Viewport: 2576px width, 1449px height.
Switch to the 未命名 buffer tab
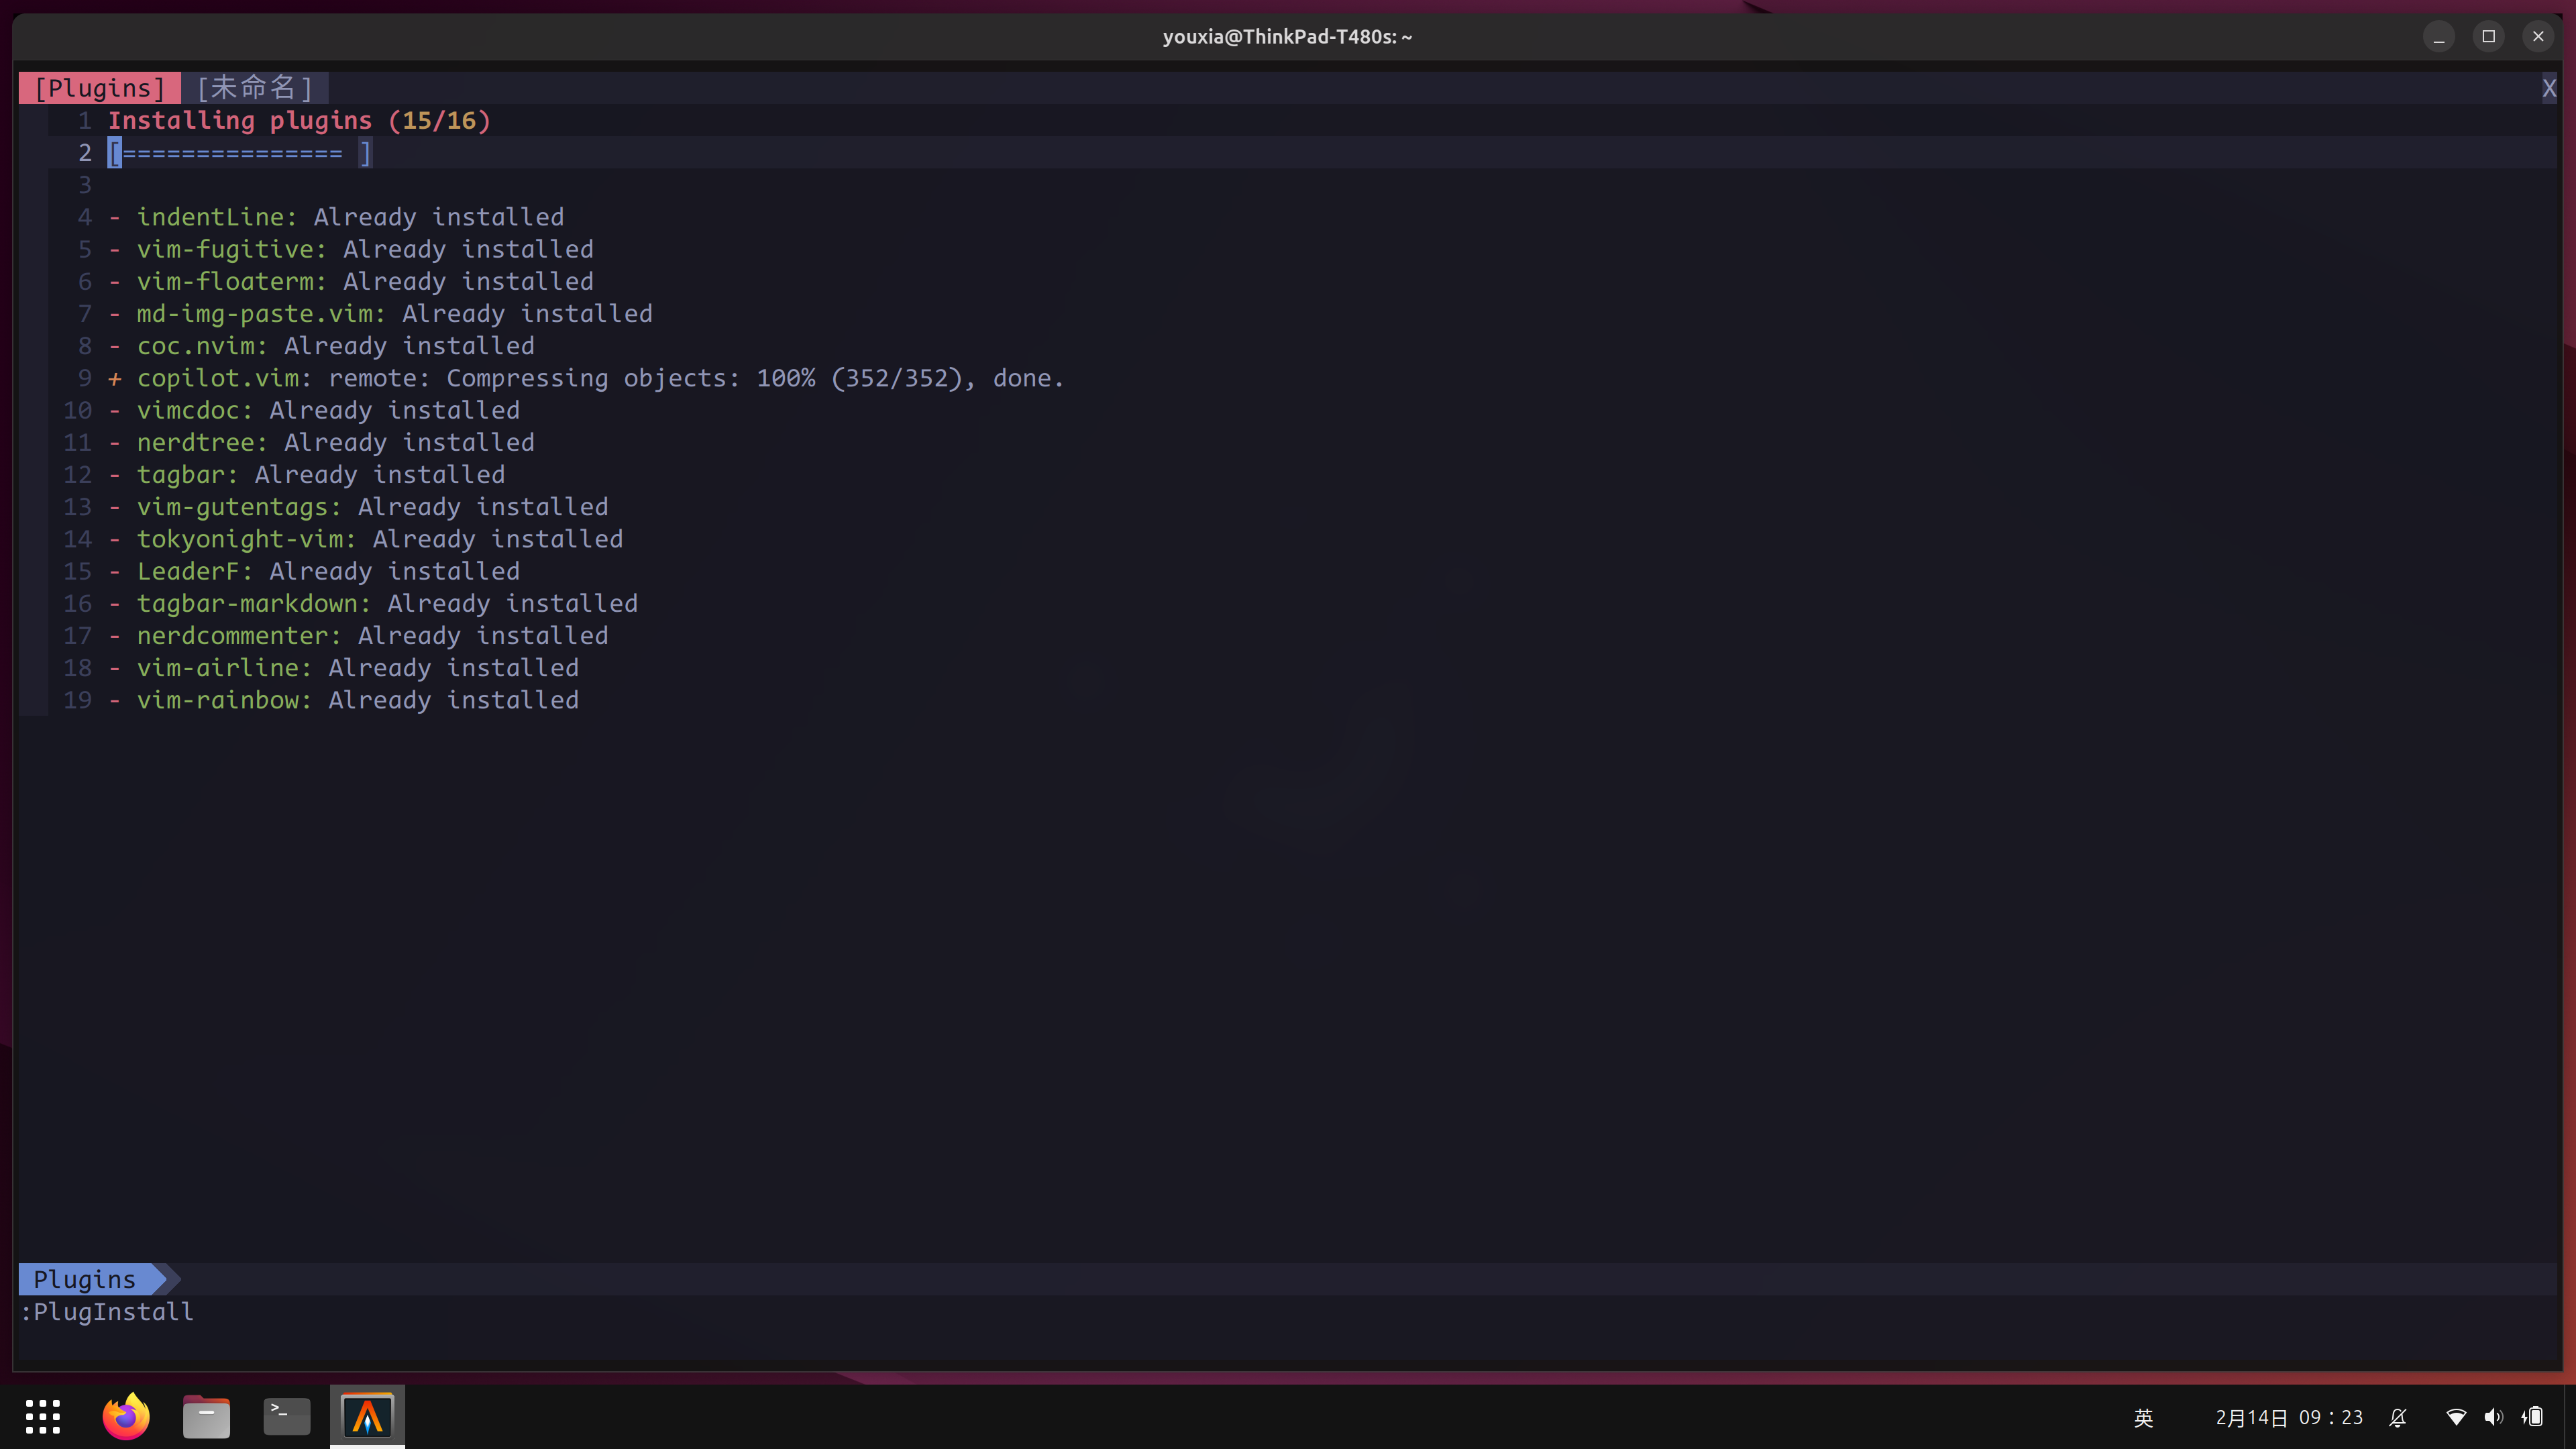pyautogui.click(x=255, y=87)
